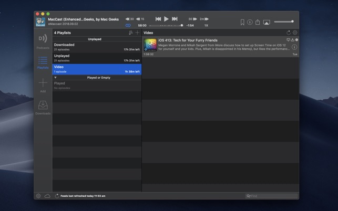Select the Downloaded playlist
The image size is (338, 211).
click(97, 47)
